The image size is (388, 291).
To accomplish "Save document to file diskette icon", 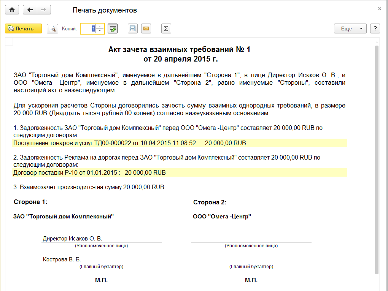I will pos(133,28).
